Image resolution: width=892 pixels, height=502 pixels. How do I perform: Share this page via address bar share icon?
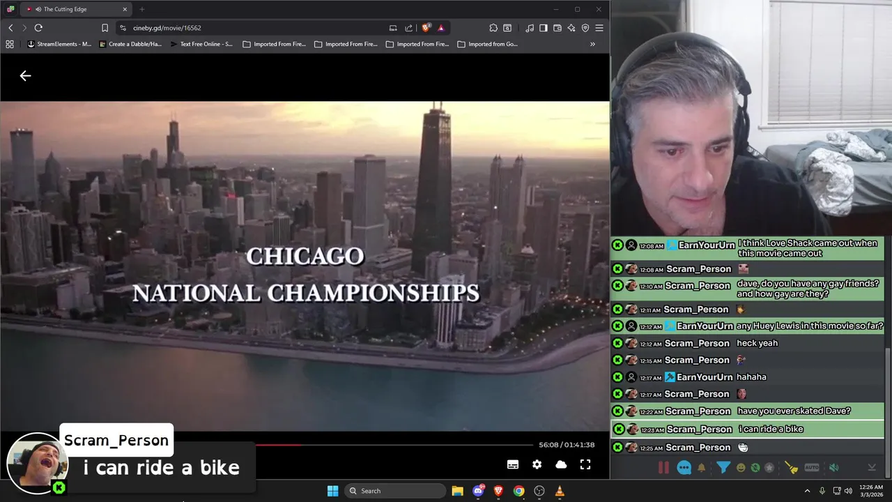[x=408, y=28]
